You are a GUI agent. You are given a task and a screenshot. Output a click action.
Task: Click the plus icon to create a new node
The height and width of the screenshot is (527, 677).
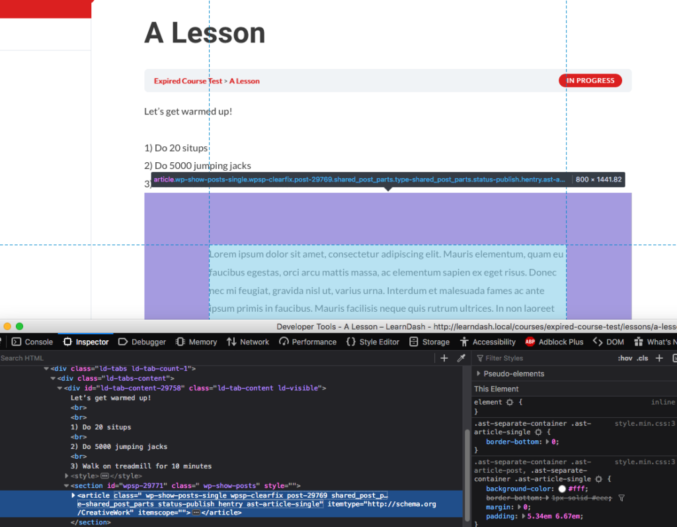coord(444,358)
